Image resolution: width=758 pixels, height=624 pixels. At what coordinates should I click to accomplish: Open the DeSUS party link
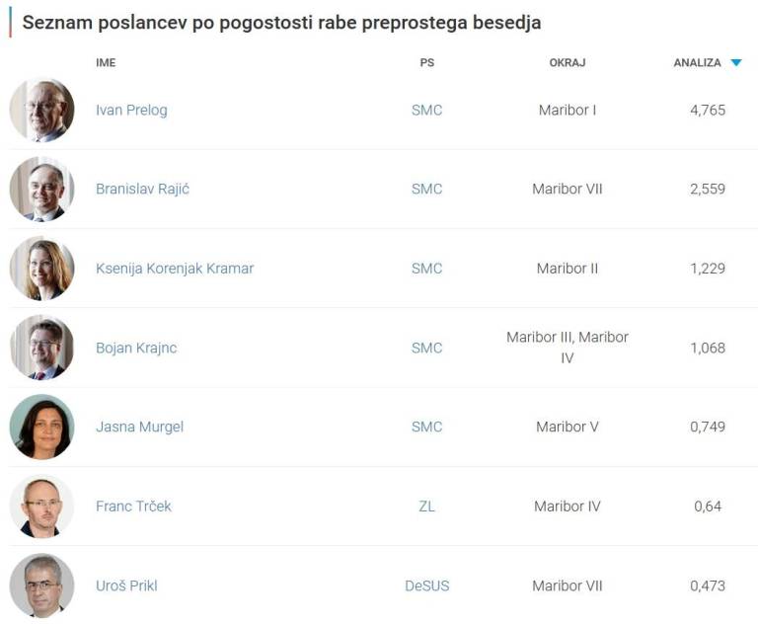(426, 585)
